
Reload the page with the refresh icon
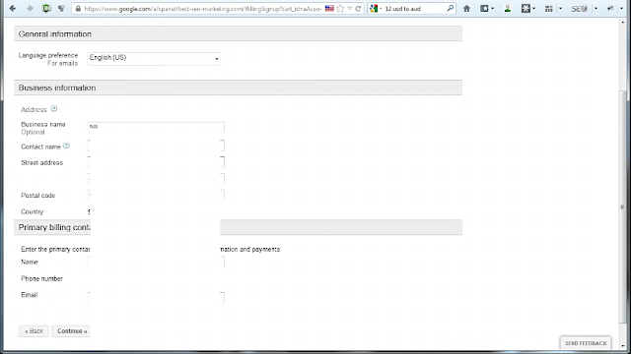(358, 9)
